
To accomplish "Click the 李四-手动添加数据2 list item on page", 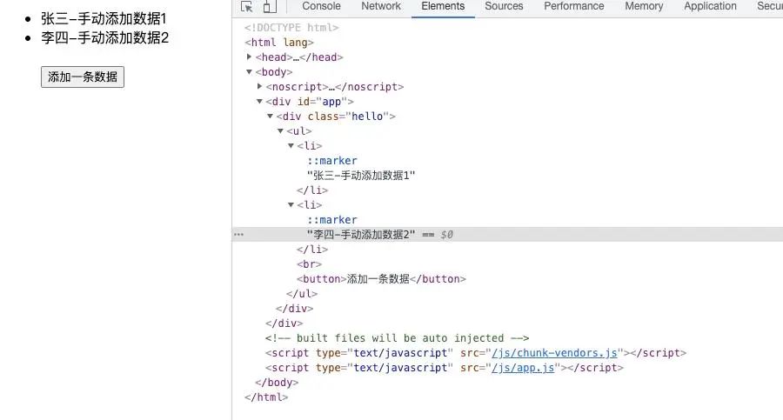I will 105,38.
